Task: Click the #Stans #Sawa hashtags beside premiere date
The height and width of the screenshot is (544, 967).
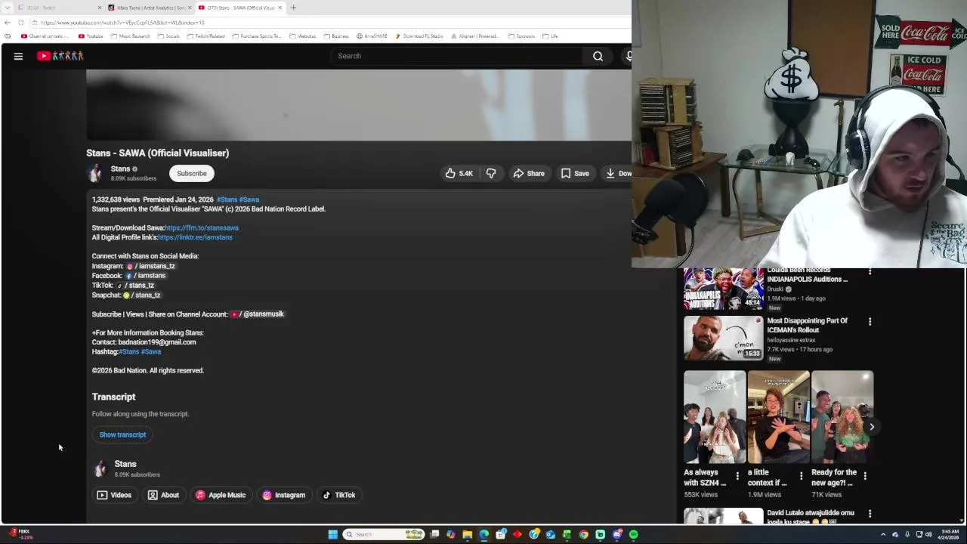Action: coord(238,199)
